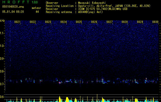The image size is (161, 102).
Task: Click the 0825 time marker
Action: tap(79, 22)
